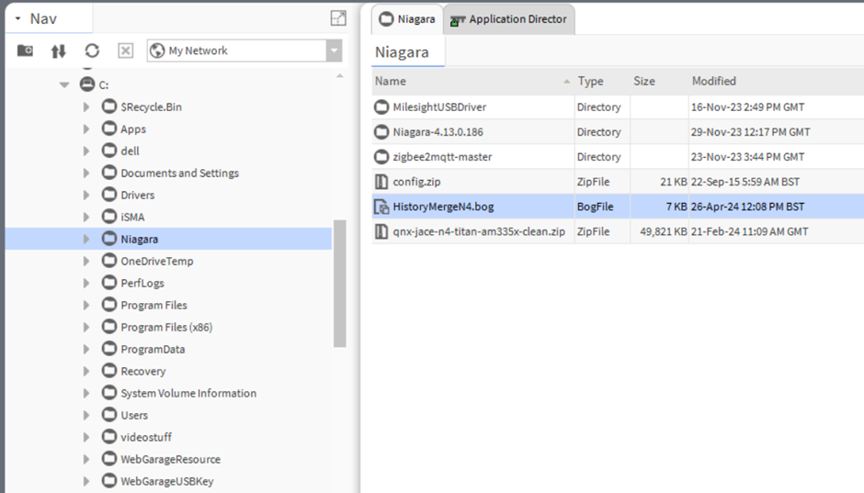The height and width of the screenshot is (493, 864).
Task: Click the Modified column header
Action: point(714,81)
